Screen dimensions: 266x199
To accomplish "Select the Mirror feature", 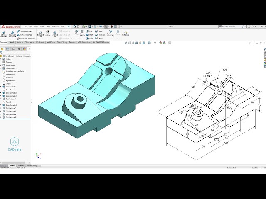I will (99, 39).
